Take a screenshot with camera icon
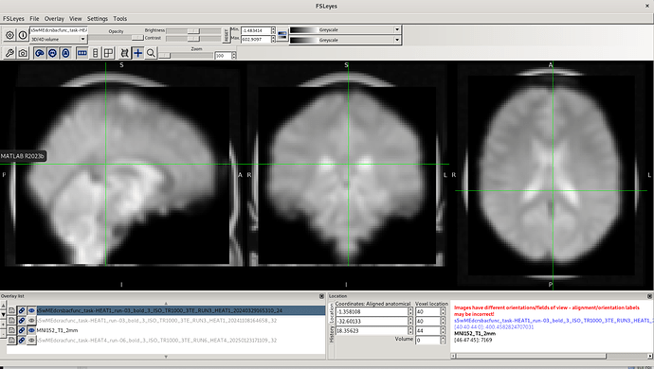The width and height of the screenshot is (654, 369). 23,53
